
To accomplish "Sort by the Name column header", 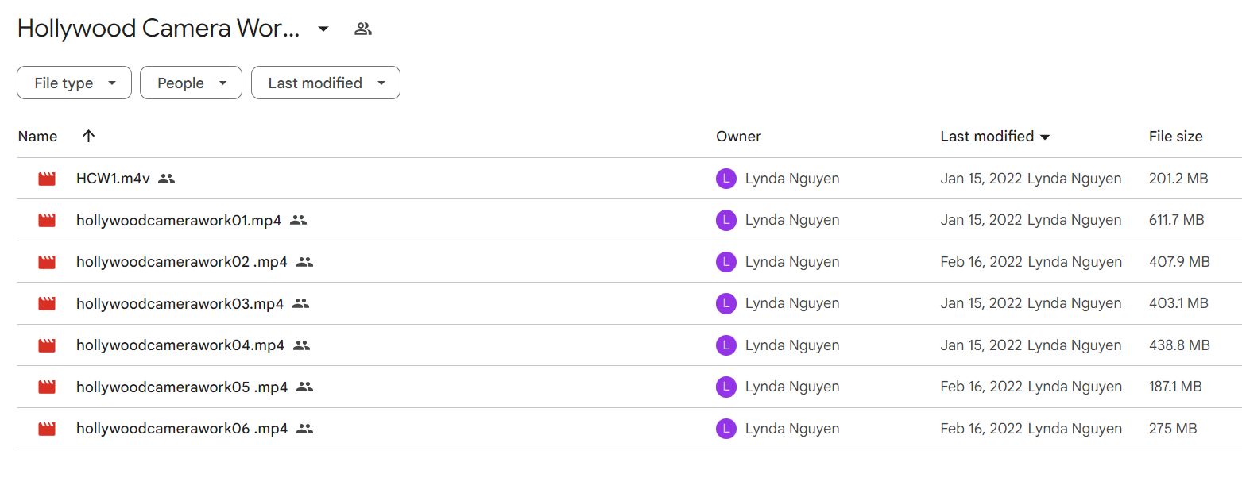I will click(x=37, y=137).
